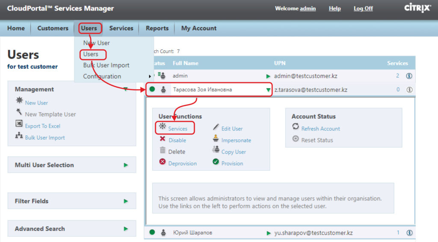
Task: Click the admin user type icon
Action: click(162, 75)
